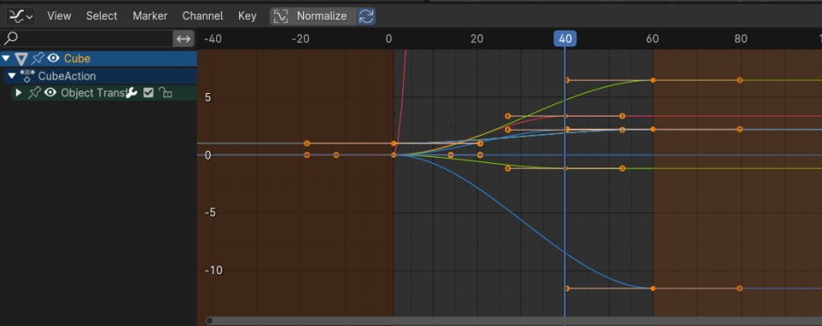Click the -20 label on the frame ruler

pos(299,39)
